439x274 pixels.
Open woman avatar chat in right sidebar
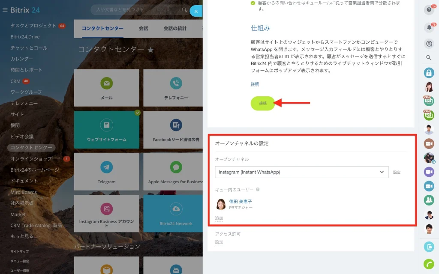[x=429, y=87]
